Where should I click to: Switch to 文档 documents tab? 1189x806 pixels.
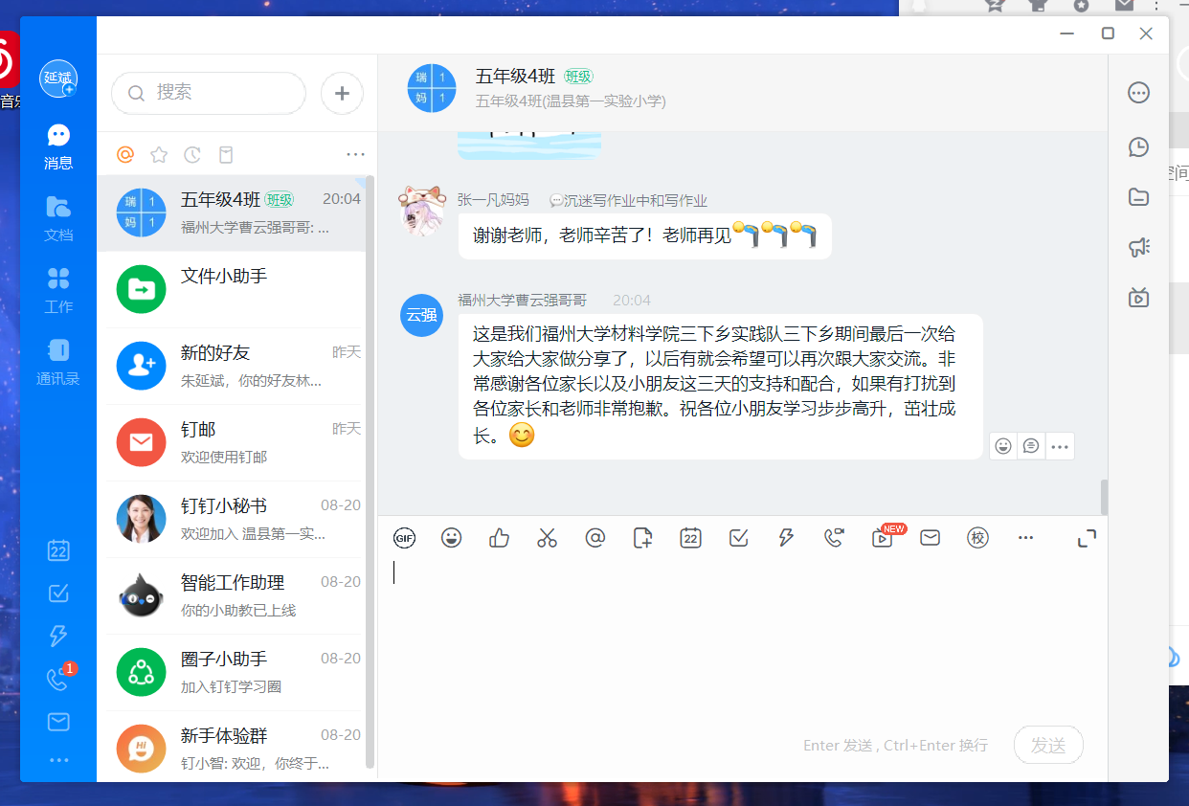58,217
